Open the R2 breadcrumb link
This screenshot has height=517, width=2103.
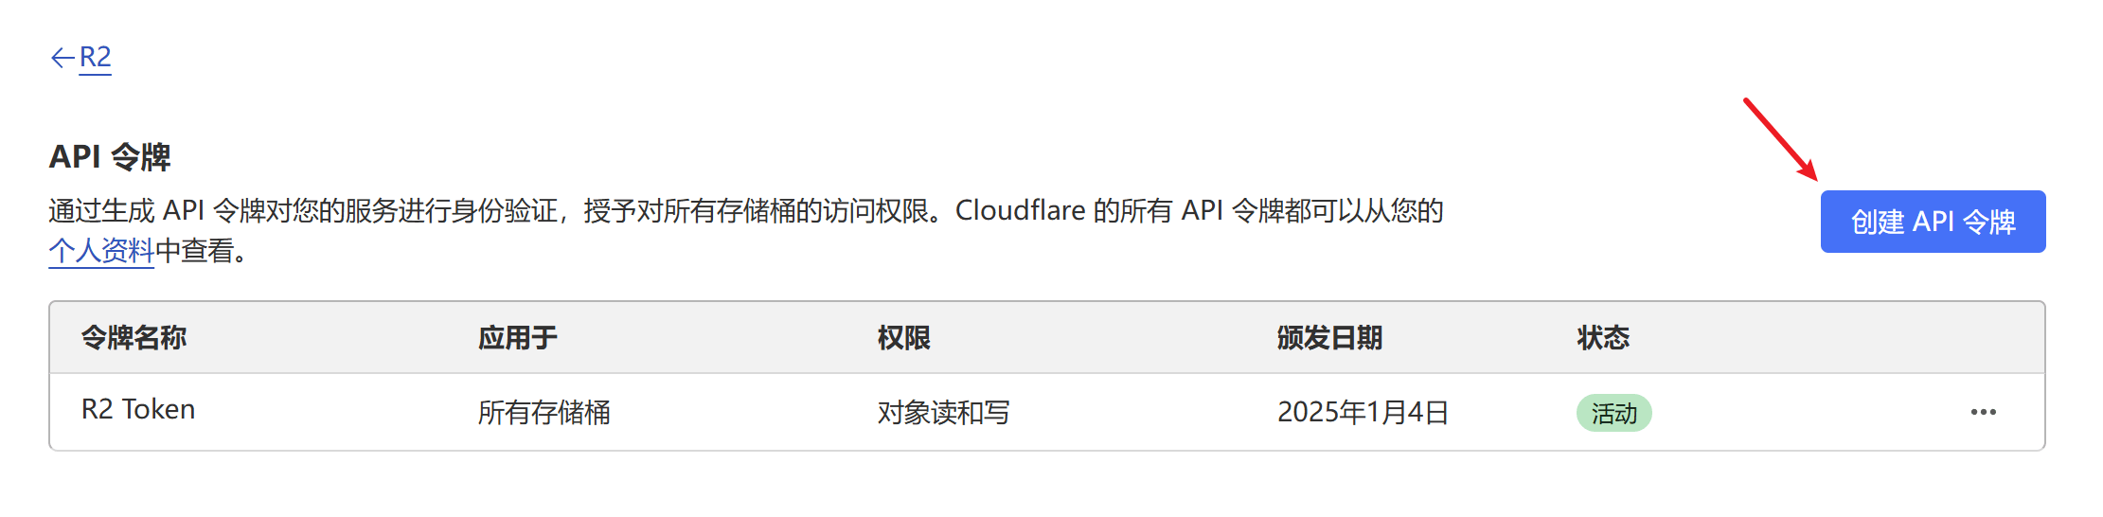pos(96,58)
